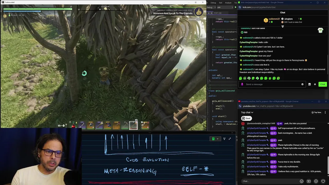This screenshot has height=185, width=329.
Task: Click YouTube chat scrollbar
Action: coord(328,166)
